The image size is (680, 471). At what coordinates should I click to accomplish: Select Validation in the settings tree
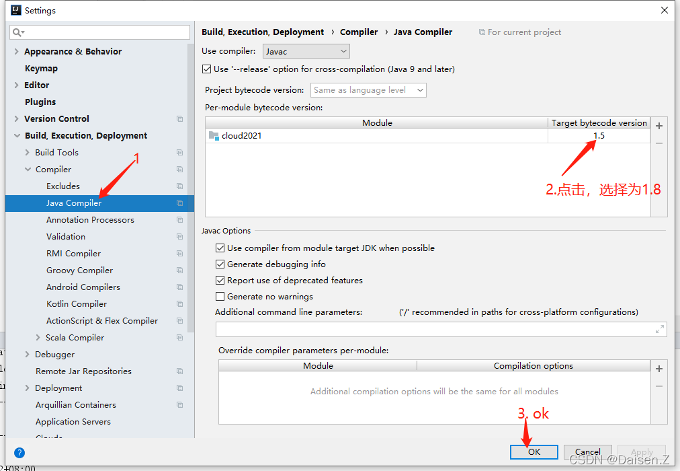pos(66,237)
